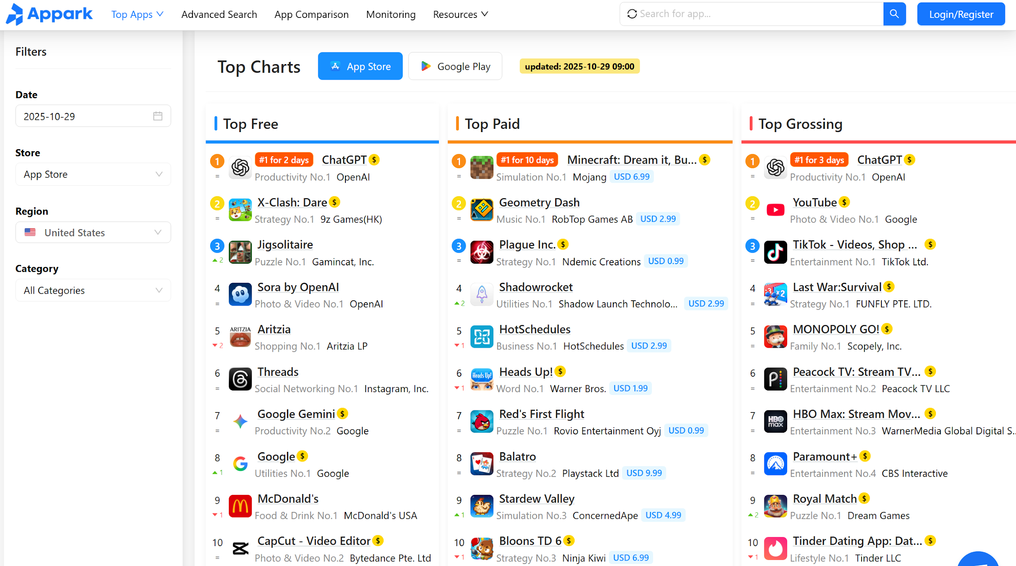The width and height of the screenshot is (1016, 566).
Task: Click the blue search magnifier button
Action: tap(894, 14)
